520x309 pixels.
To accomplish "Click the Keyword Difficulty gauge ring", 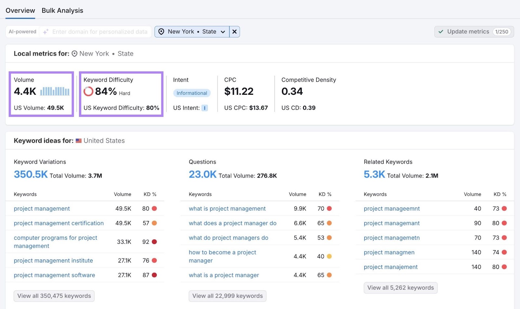I will click(88, 92).
